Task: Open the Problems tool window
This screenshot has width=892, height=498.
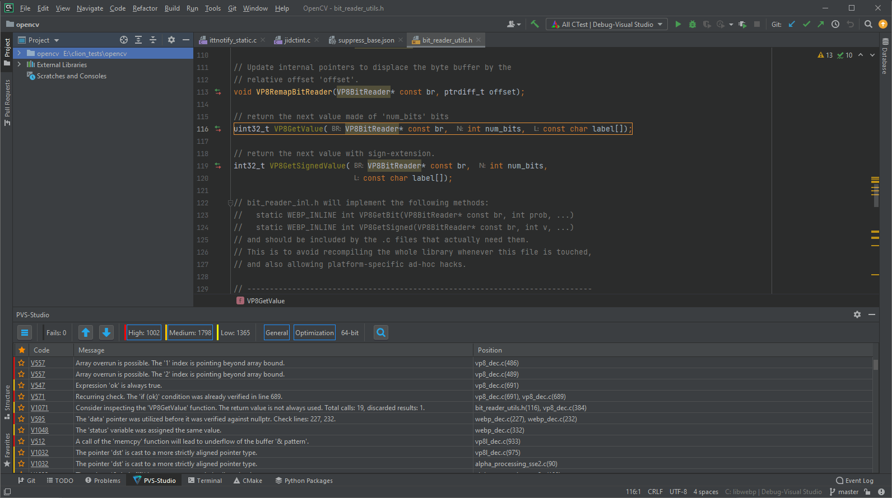Action: click(x=103, y=481)
